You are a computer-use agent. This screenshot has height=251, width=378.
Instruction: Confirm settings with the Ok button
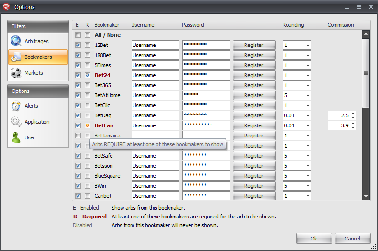[314, 239]
